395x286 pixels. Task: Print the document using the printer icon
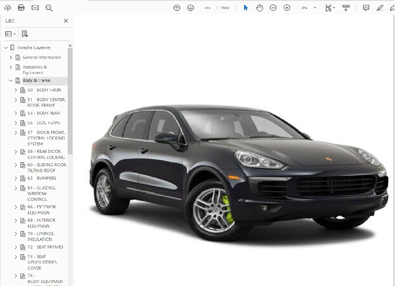coord(21,8)
